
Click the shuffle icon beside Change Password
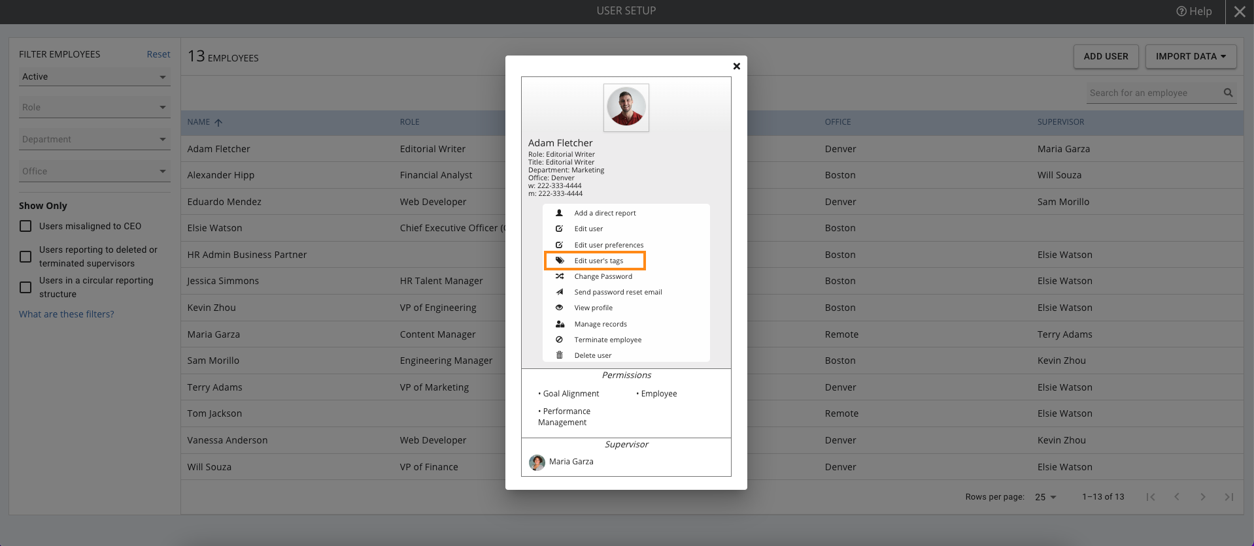(560, 276)
